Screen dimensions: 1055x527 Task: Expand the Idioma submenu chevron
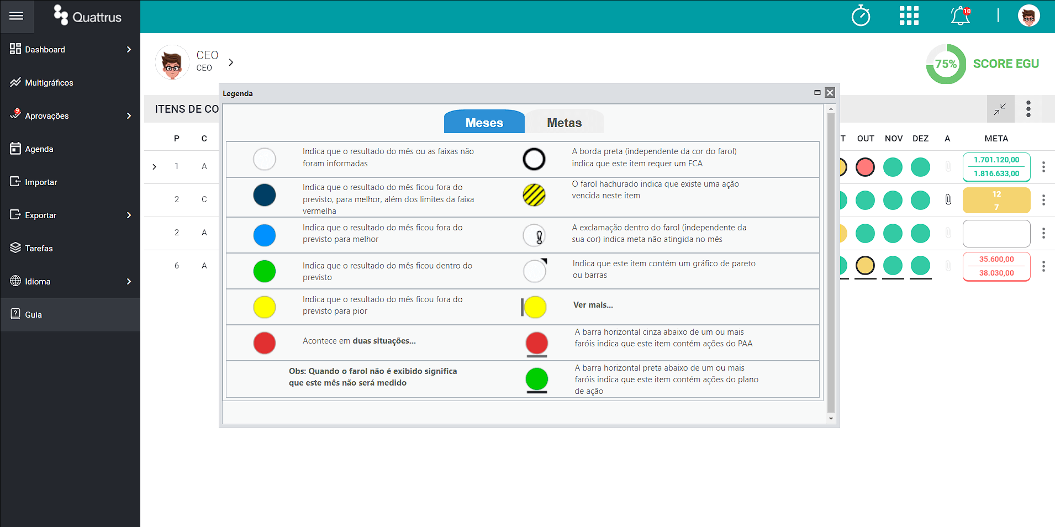(x=129, y=282)
